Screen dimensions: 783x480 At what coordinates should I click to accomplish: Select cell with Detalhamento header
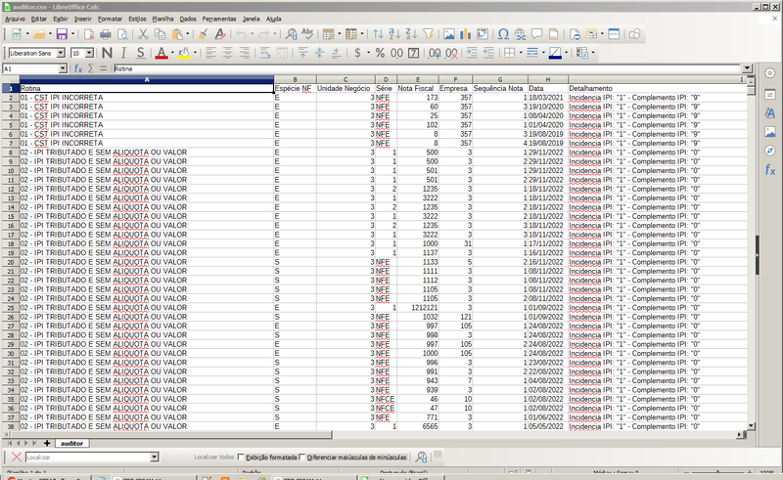(x=658, y=88)
